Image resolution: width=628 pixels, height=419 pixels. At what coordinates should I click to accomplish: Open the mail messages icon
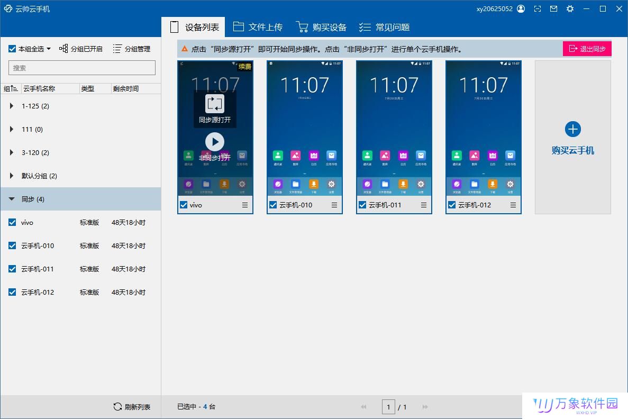pos(553,9)
